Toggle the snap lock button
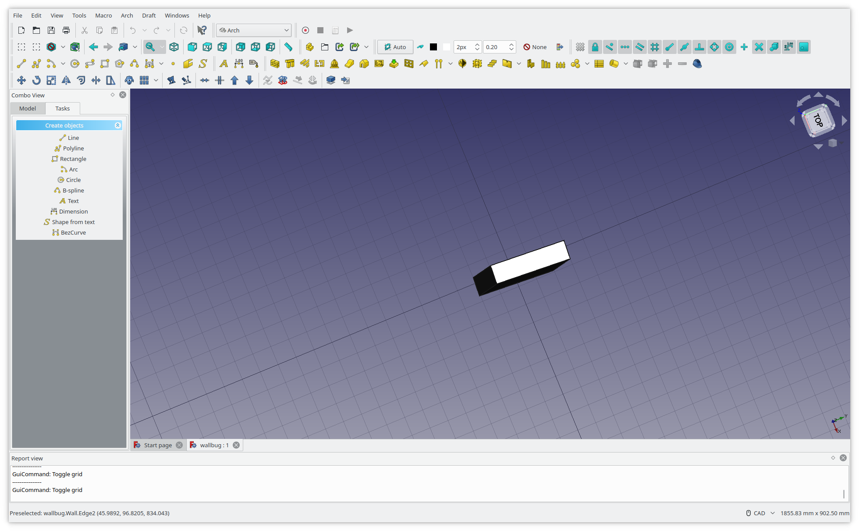859x531 pixels. (x=595, y=47)
